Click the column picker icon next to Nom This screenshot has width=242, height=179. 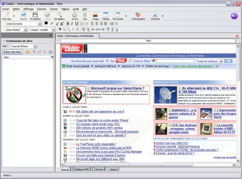click(x=52, y=57)
